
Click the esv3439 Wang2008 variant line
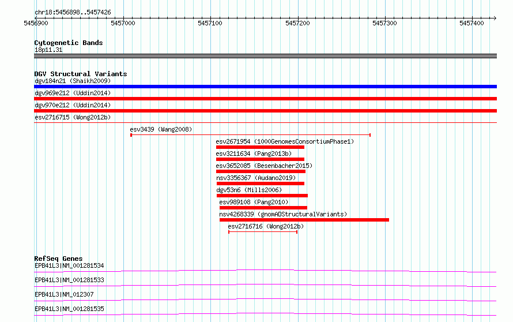(250, 135)
